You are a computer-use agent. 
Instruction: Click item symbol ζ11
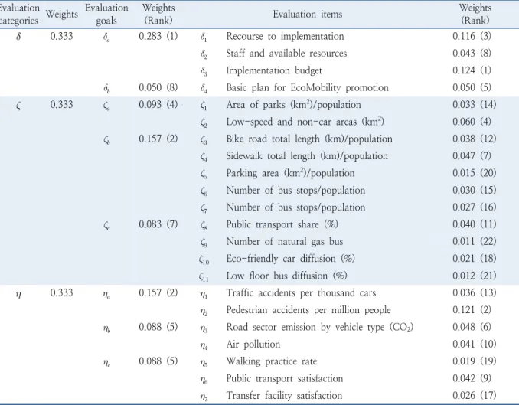click(204, 277)
